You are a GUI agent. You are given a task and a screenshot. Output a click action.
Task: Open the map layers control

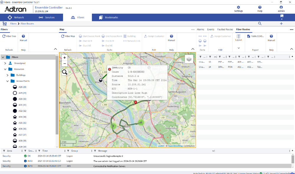coord(189,59)
